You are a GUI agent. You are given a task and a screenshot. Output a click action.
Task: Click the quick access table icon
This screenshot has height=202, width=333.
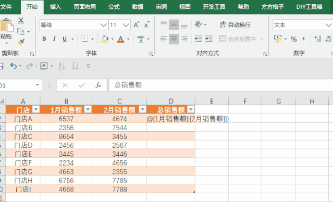click(x=44, y=66)
